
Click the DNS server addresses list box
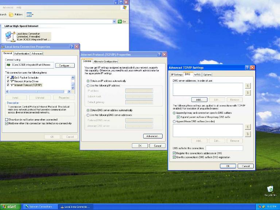click(208, 89)
